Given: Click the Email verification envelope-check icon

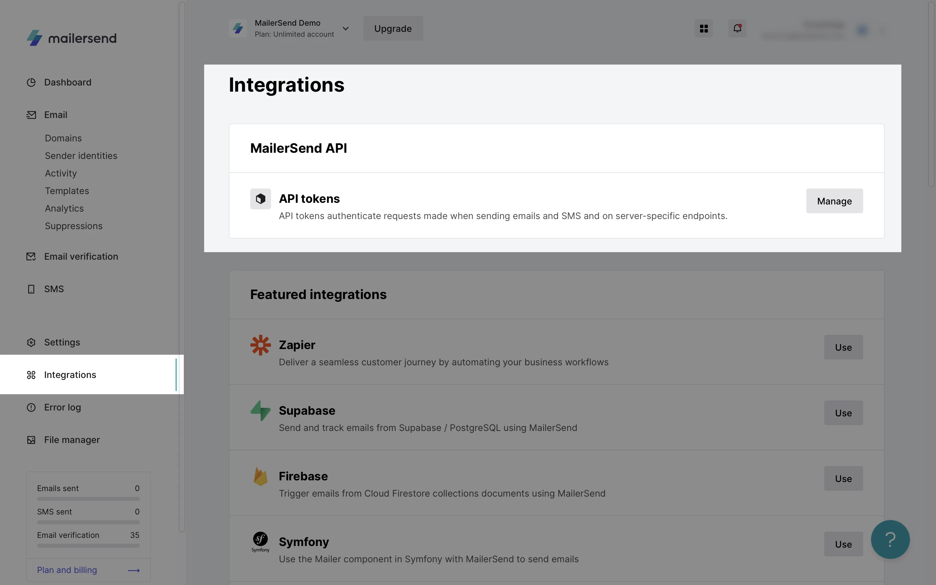Looking at the screenshot, I should pyautogui.click(x=31, y=256).
